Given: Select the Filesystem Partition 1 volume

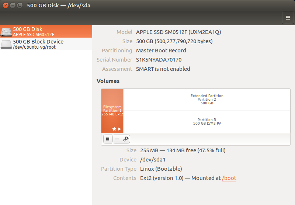Looking at the screenshot, I should (x=112, y=111).
